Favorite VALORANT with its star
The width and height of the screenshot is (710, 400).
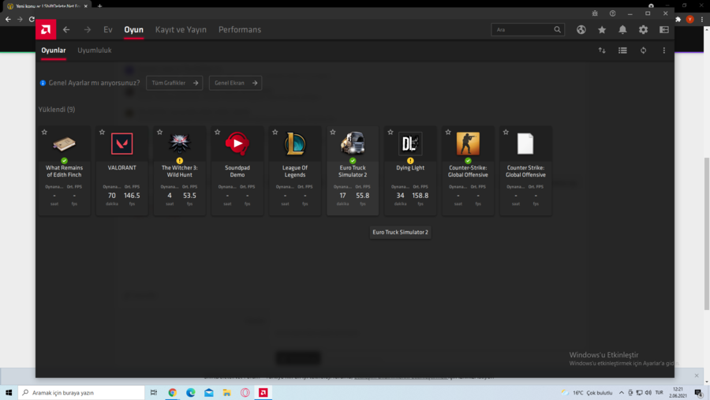(x=102, y=132)
